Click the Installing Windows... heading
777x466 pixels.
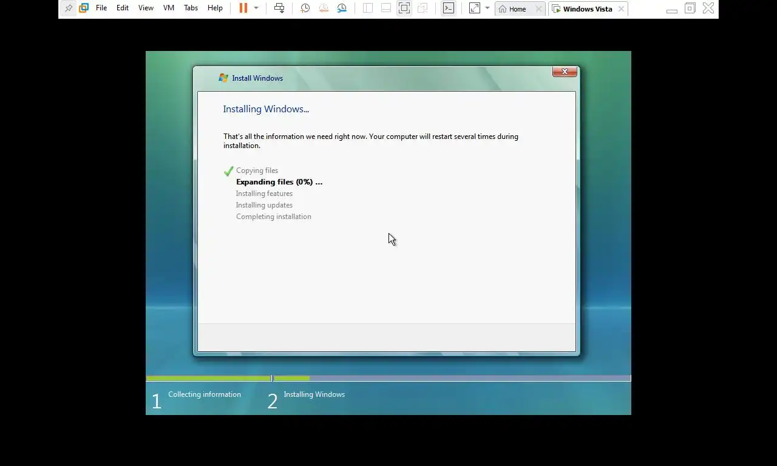(266, 109)
